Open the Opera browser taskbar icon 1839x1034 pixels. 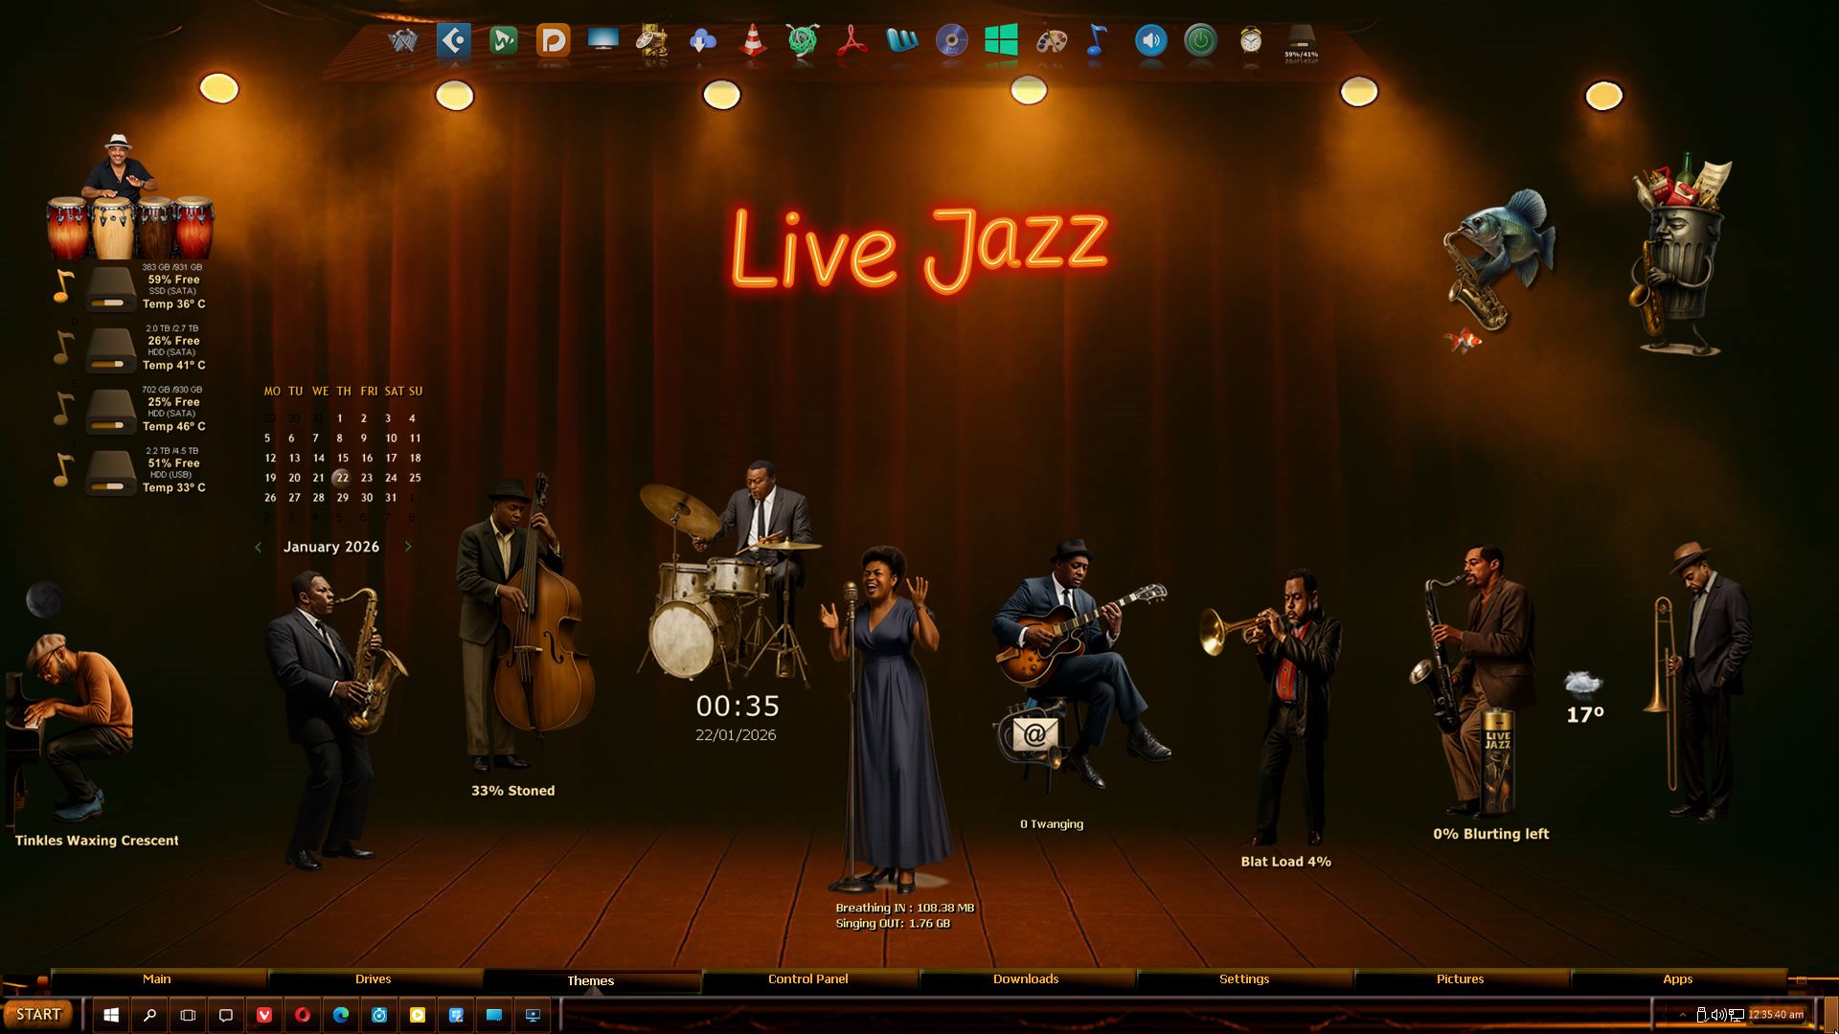tap(303, 1015)
